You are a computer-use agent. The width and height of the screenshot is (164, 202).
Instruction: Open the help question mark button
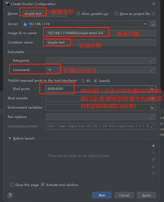[10, 195]
